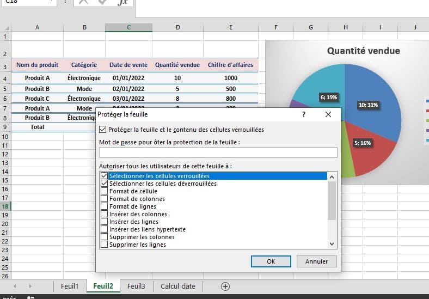Click the quantity cell 8 in row 6
The height and width of the screenshot is (299, 429).
[177, 99]
